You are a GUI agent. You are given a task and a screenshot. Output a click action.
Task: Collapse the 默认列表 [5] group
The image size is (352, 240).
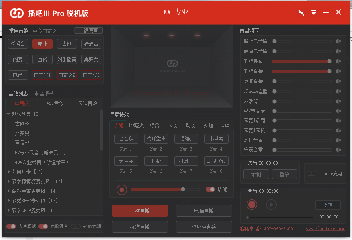point(8,114)
